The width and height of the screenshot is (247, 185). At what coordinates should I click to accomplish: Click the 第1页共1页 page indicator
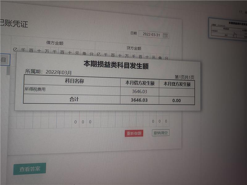click(184, 77)
